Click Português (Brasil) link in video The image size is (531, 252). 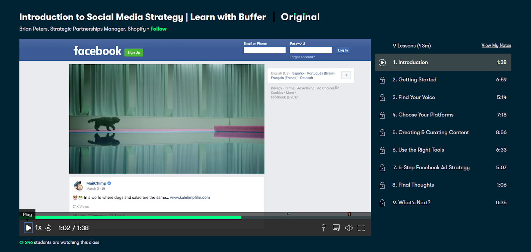(321, 73)
